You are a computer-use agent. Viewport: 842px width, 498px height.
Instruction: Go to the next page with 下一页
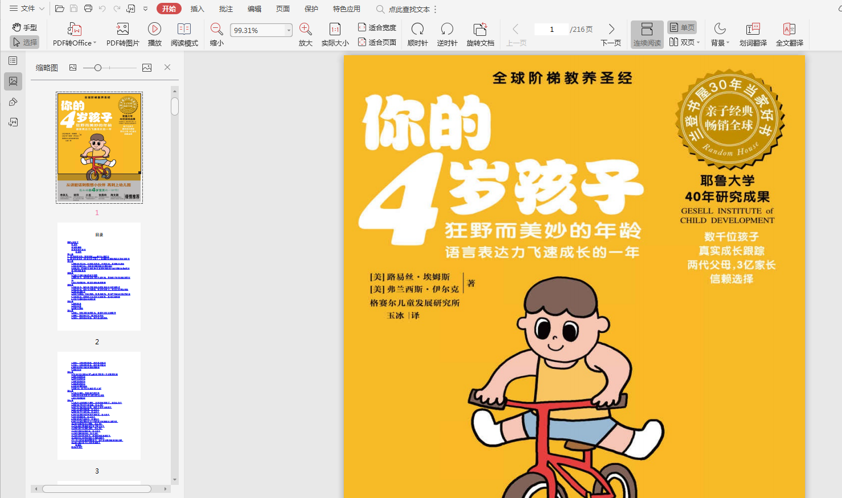tap(611, 35)
